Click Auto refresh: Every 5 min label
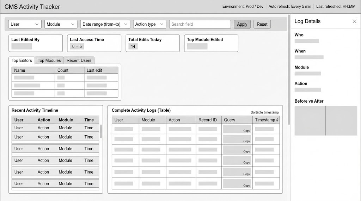 (x=290, y=6)
